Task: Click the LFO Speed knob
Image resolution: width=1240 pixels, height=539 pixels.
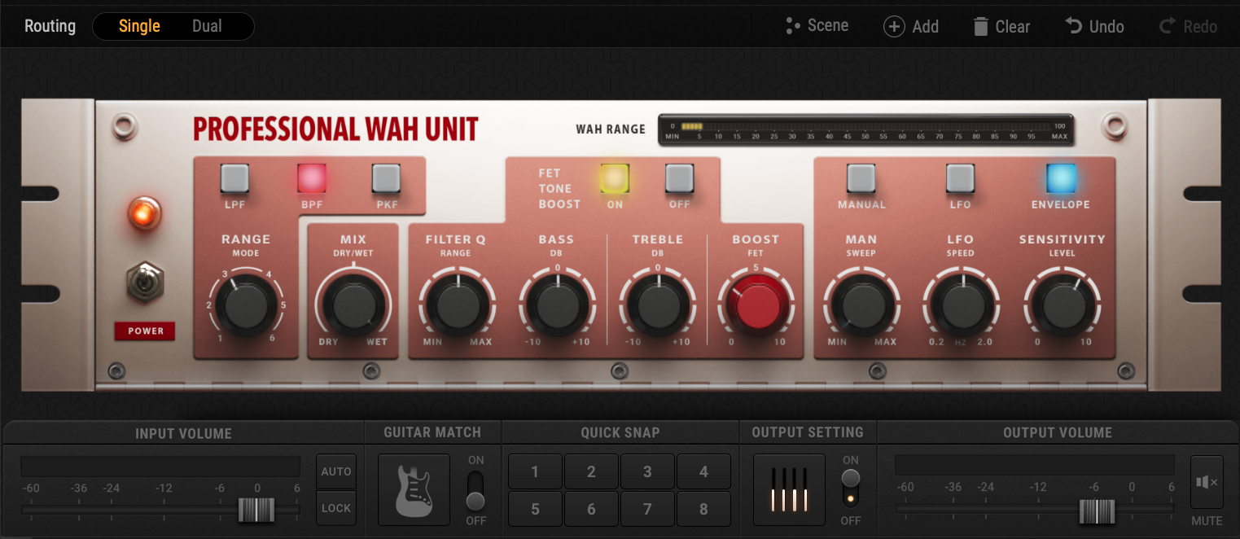Action: pyautogui.click(x=961, y=305)
